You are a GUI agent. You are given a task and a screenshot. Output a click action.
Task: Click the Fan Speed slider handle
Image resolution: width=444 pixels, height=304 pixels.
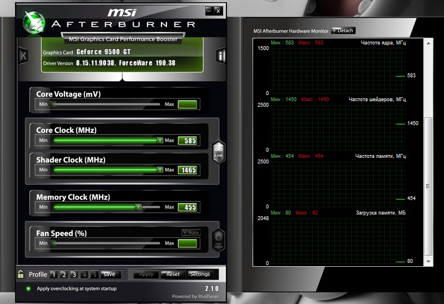pyautogui.click(x=54, y=243)
